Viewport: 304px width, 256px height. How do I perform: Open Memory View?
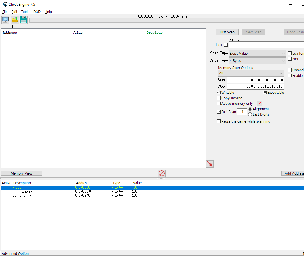click(22, 173)
